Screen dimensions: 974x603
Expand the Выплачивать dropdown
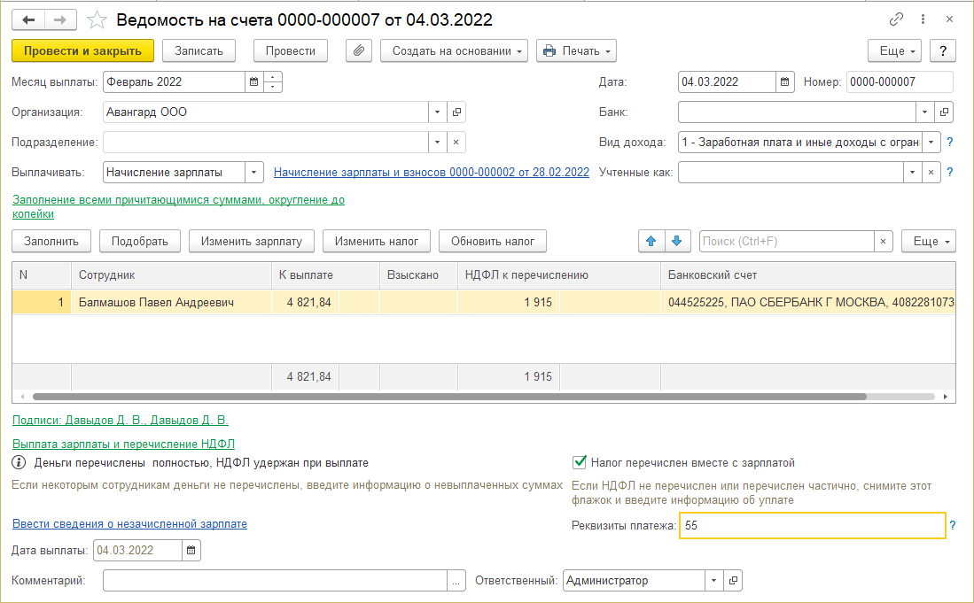[x=253, y=173]
